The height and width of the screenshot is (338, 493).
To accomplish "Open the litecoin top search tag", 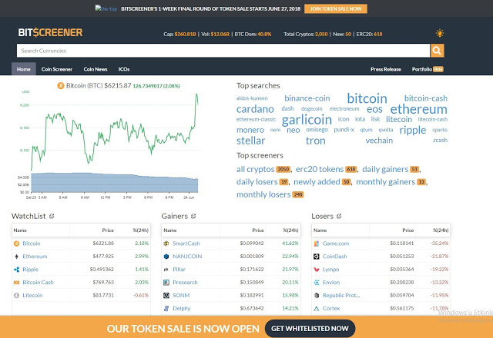I will click(x=399, y=120).
